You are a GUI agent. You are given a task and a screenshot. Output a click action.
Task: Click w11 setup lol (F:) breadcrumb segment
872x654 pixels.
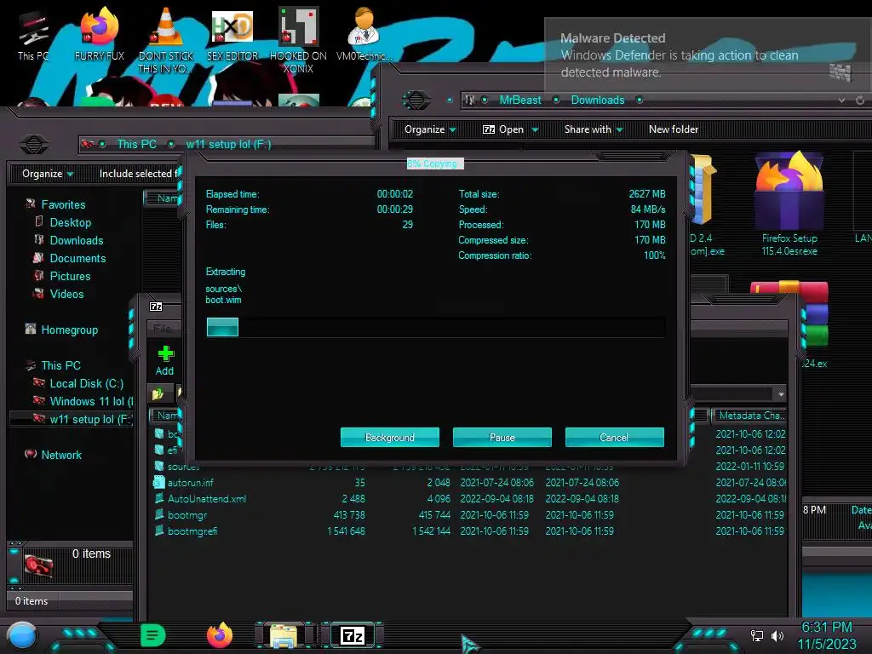228,145
